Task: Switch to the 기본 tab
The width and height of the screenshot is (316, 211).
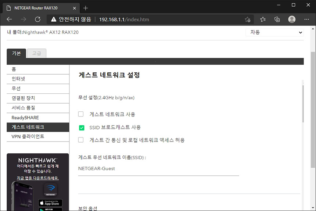Action: tap(16, 53)
